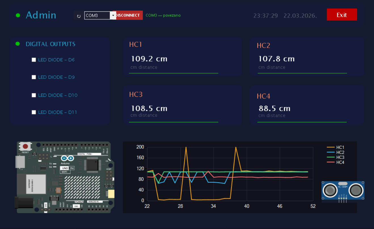374x229 pixels.
Task: Click the HC1 orange legend swatch
Action: pyautogui.click(x=331, y=147)
